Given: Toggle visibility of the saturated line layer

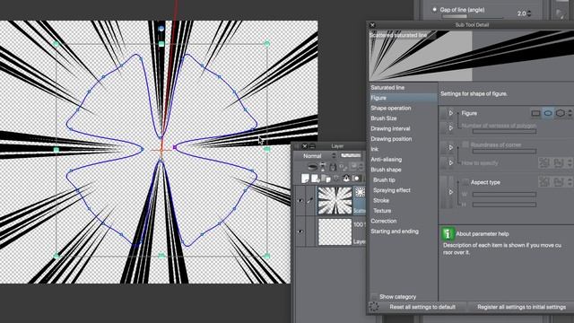Looking at the screenshot, I should [x=300, y=201].
